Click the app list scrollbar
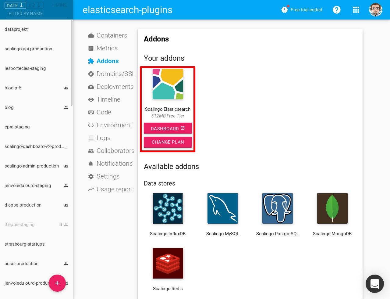This screenshot has height=299, width=390. pyautogui.click(x=72, y=63)
